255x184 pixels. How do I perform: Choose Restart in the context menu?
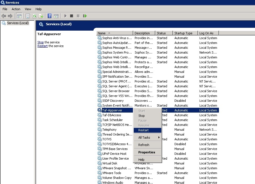[x=147, y=130]
